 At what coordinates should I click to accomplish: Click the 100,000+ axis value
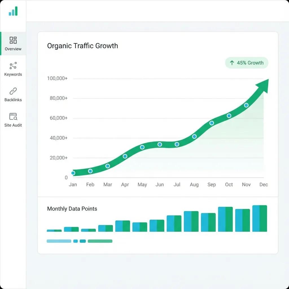coord(57,78)
